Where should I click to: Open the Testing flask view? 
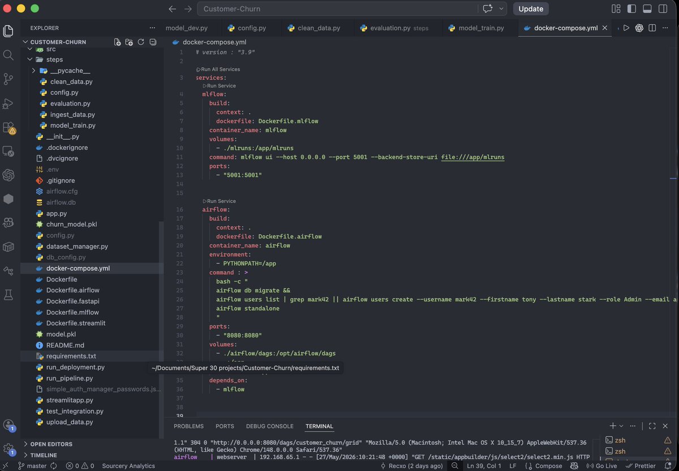pos(8,295)
